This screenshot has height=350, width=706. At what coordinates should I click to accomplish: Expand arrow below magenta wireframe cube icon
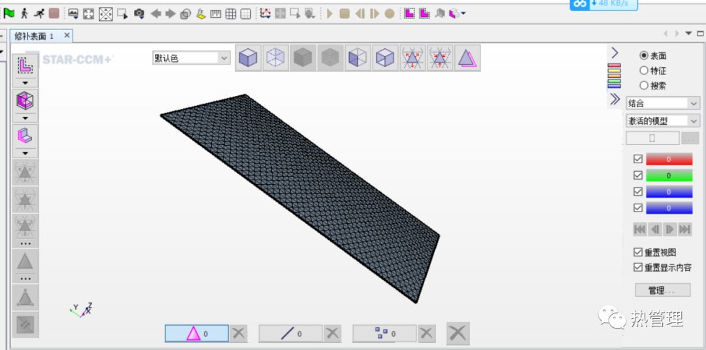pyautogui.click(x=25, y=118)
